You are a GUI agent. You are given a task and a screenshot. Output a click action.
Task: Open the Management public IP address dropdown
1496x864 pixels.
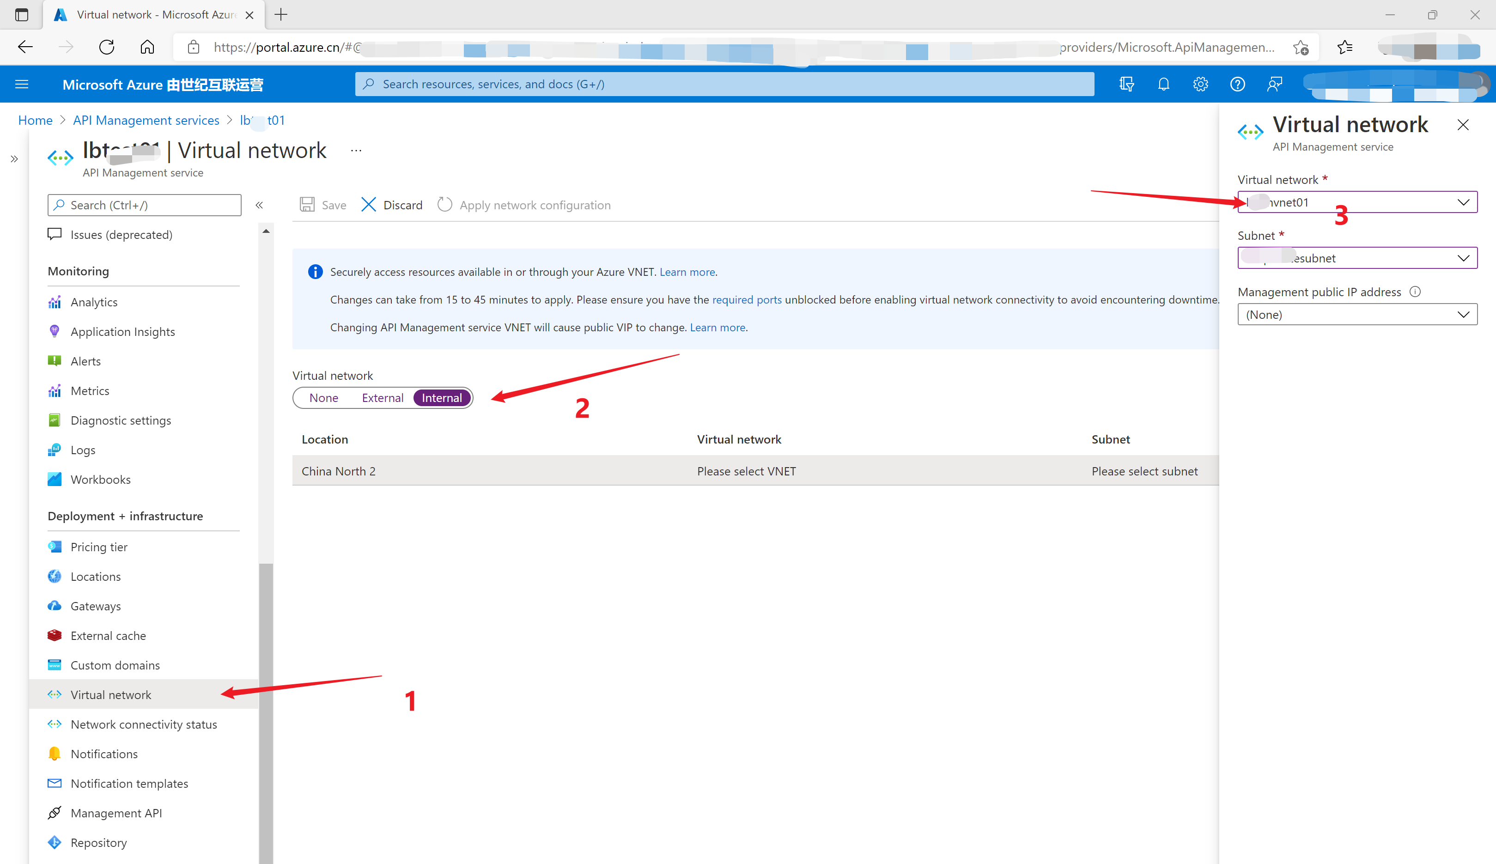click(1356, 315)
